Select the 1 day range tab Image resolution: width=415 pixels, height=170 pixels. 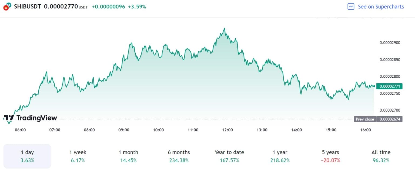click(27, 156)
